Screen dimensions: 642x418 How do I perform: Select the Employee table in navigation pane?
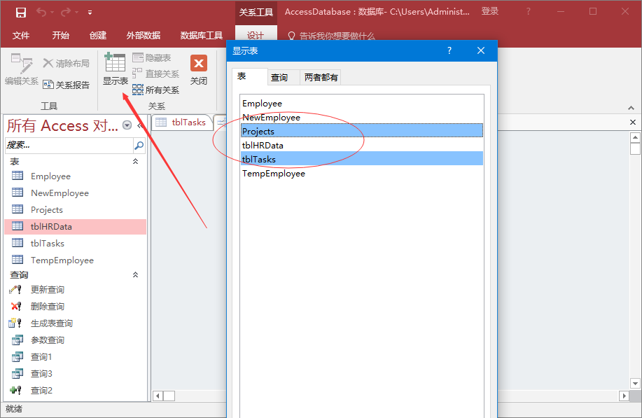point(50,176)
